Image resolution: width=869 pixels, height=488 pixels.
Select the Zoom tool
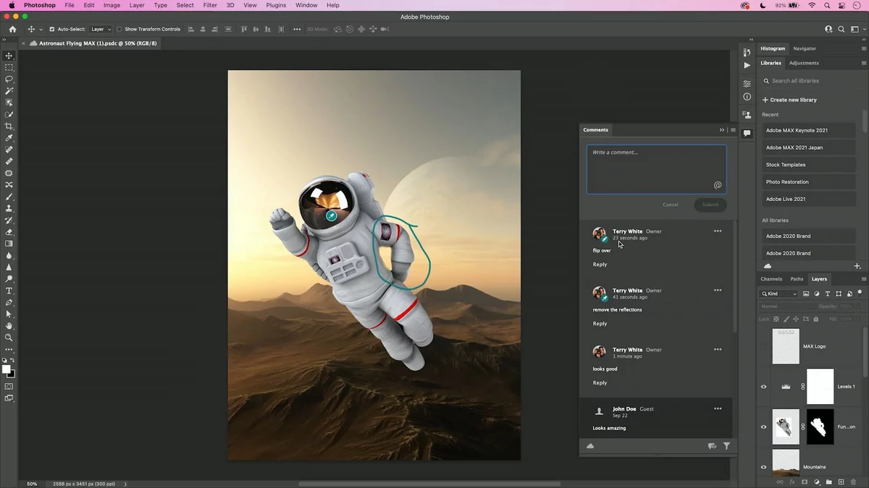9,338
